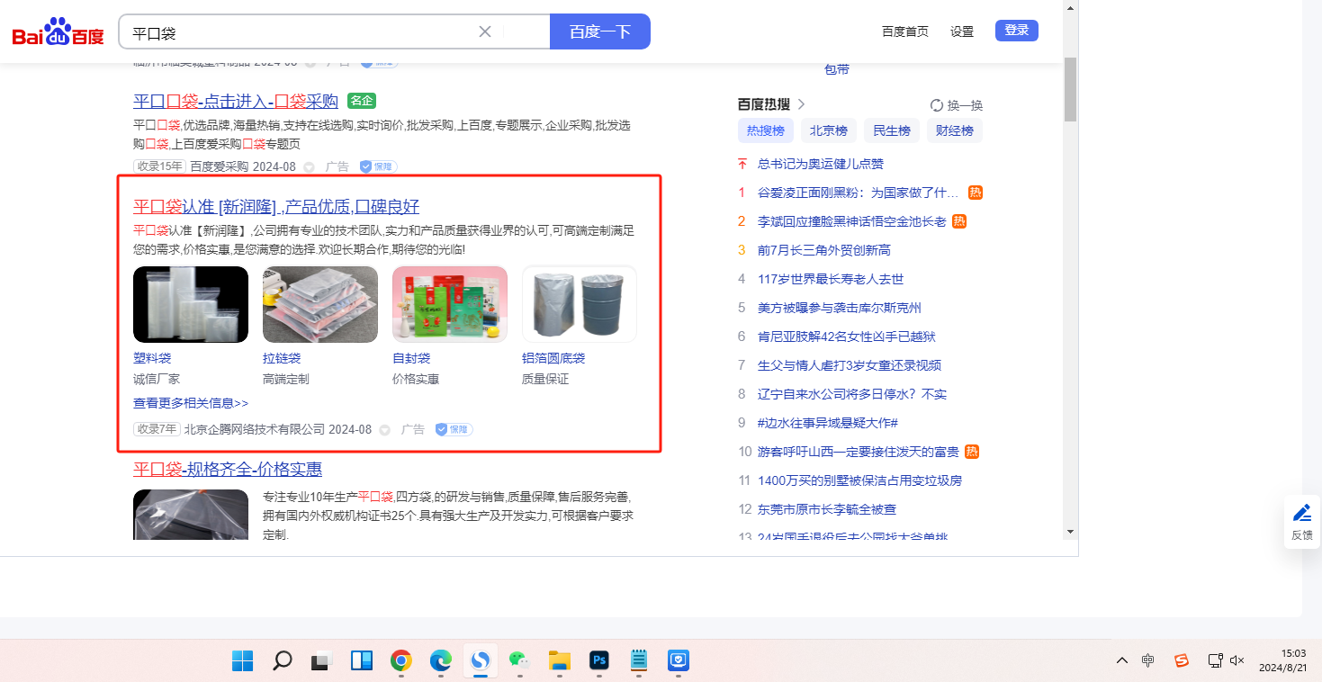Click the 保障 shield badge for 北京企腾网络

(454, 429)
